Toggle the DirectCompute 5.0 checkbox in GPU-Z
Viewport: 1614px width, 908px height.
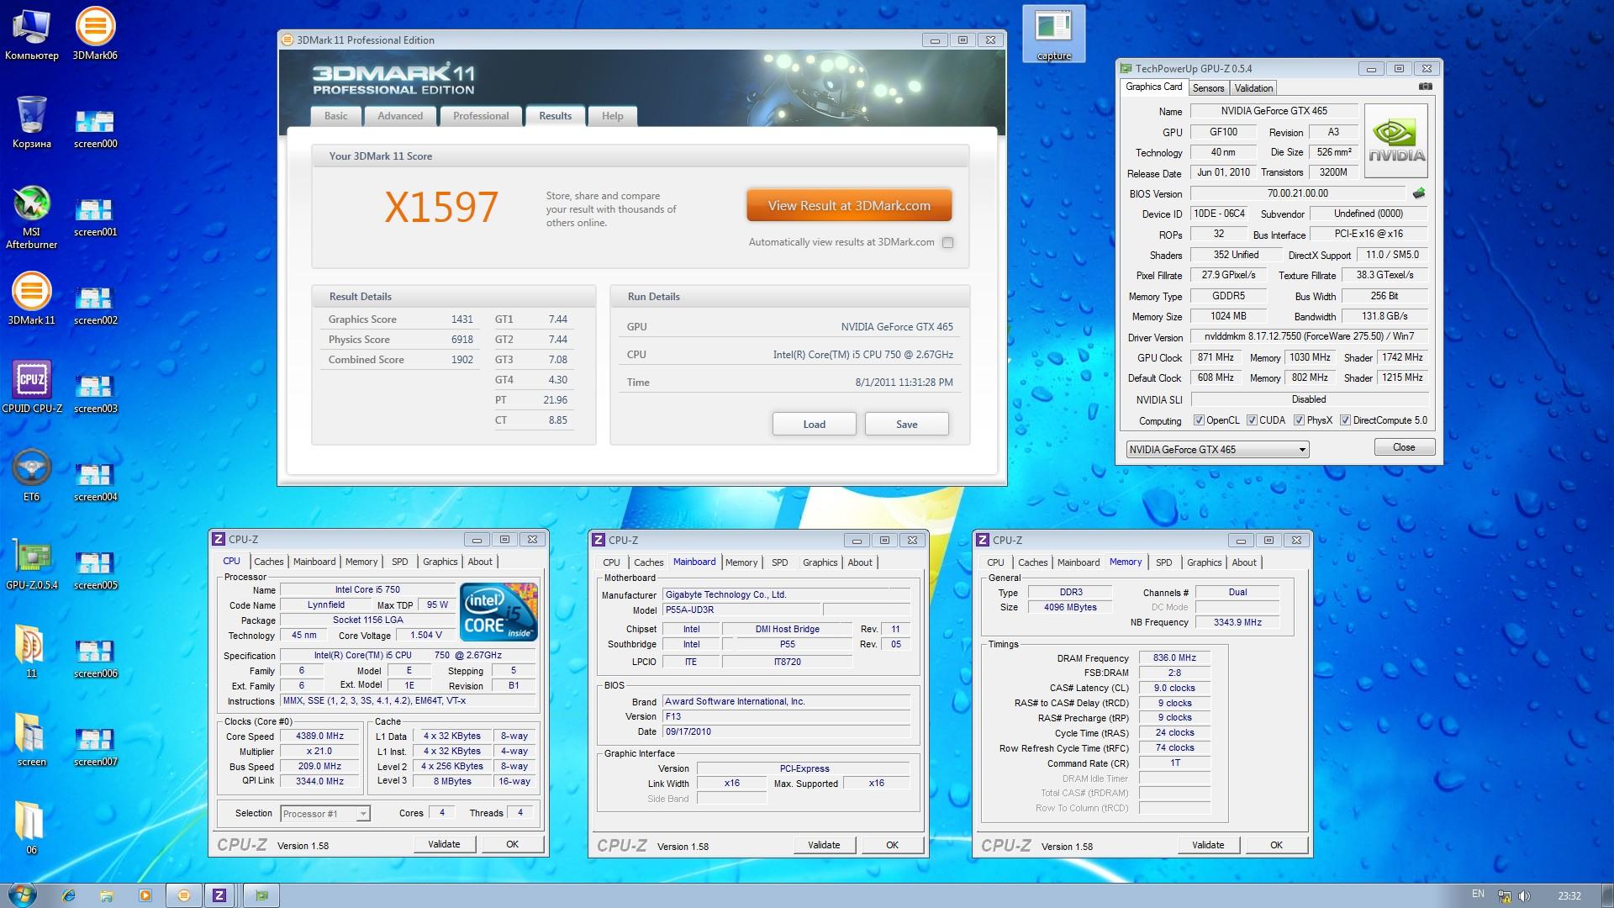point(1345,420)
